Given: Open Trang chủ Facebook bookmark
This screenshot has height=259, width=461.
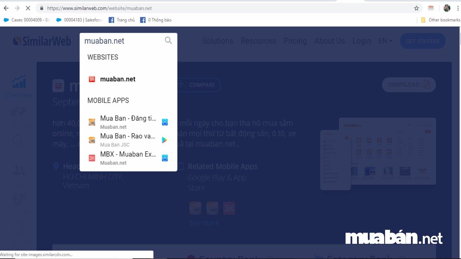Looking at the screenshot, I should 121,20.
